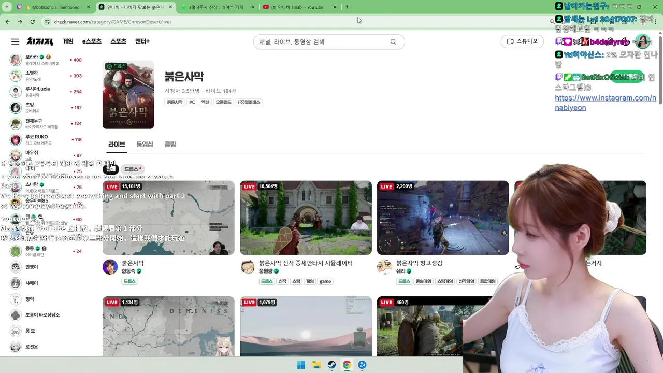Open 루코 RUKO channel avatar

click(x=16, y=140)
